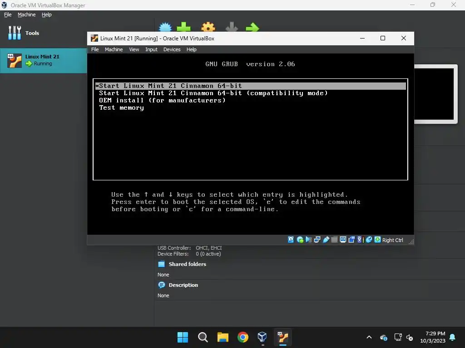Click Device Filters 0 (0 active) value

(x=208, y=254)
